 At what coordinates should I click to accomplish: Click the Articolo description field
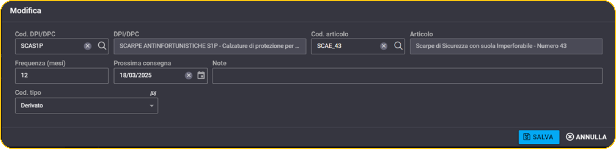pos(506,46)
